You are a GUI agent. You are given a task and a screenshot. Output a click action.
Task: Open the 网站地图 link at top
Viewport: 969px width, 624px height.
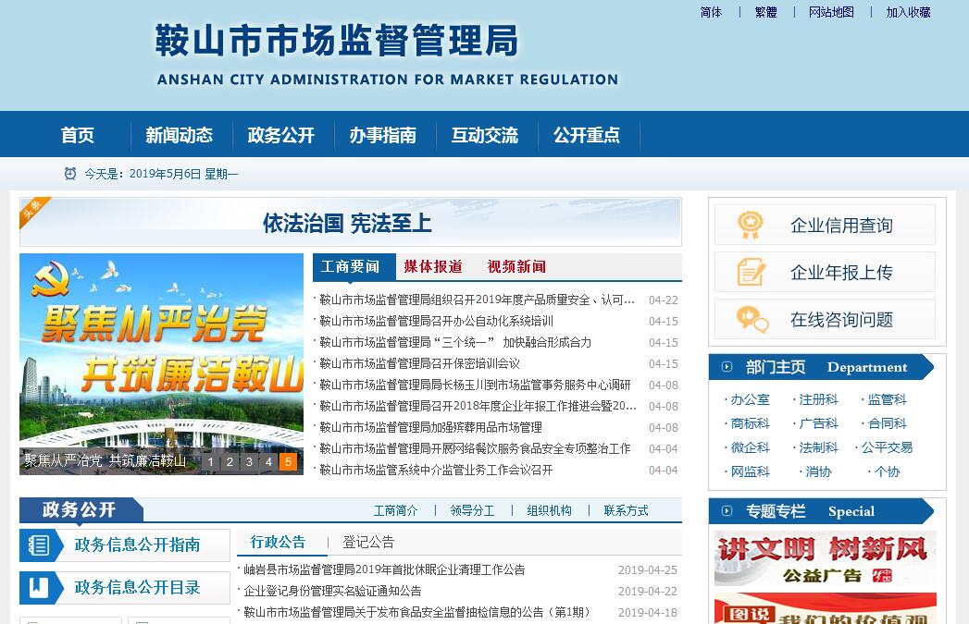pyautogui.click(x=831, y=12)
